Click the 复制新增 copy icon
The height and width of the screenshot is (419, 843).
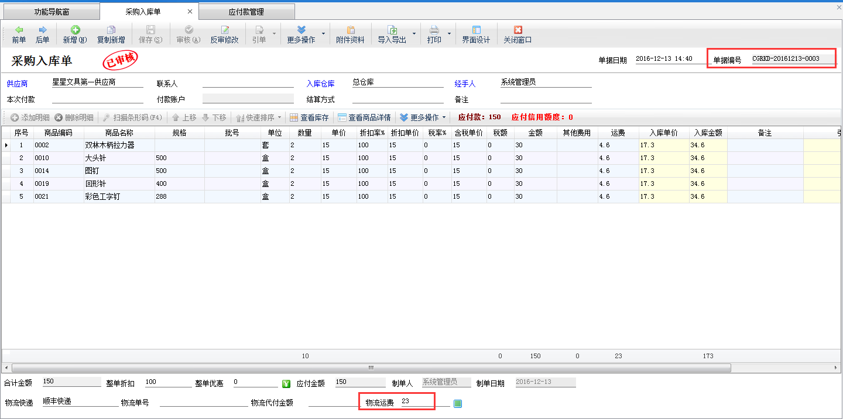tap(111, 30)
